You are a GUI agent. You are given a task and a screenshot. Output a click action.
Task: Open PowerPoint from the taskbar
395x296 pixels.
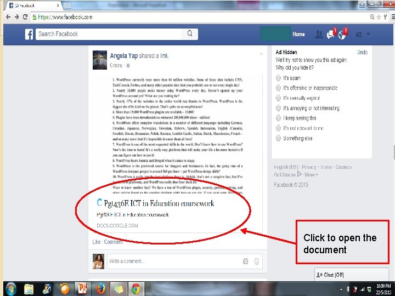82,289
